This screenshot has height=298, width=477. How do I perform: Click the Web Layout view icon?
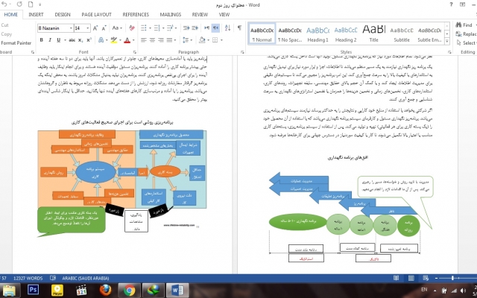point(426,278)
